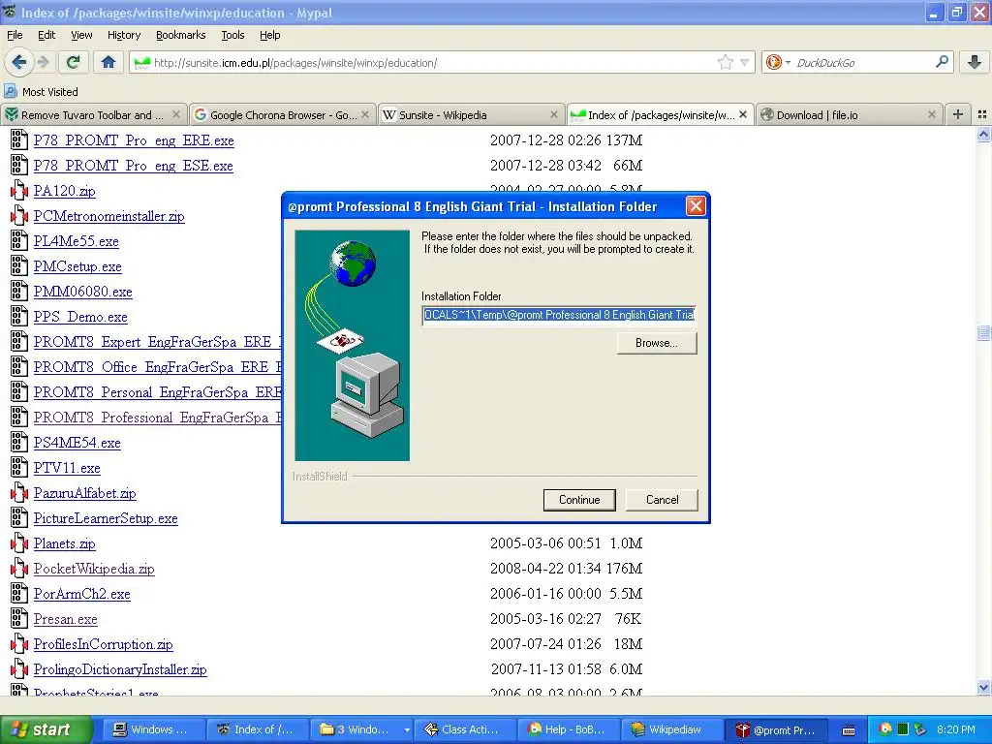
Task: Click the green square system tray icon
Action: coord(903,729)
